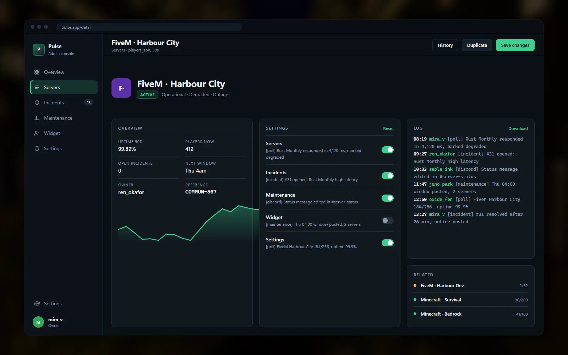Viewport: 568px width, 355px height.
Task: Open Widget sidebar section
Action: (x=64, y=133)
